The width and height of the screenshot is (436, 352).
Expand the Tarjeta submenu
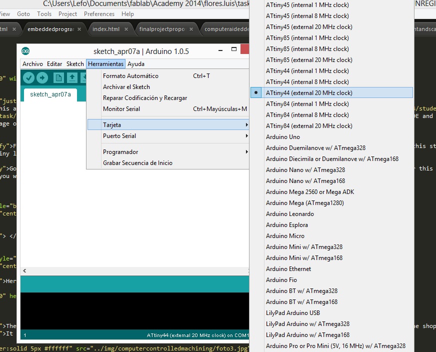pyautogui.click(x=168, y=125)
